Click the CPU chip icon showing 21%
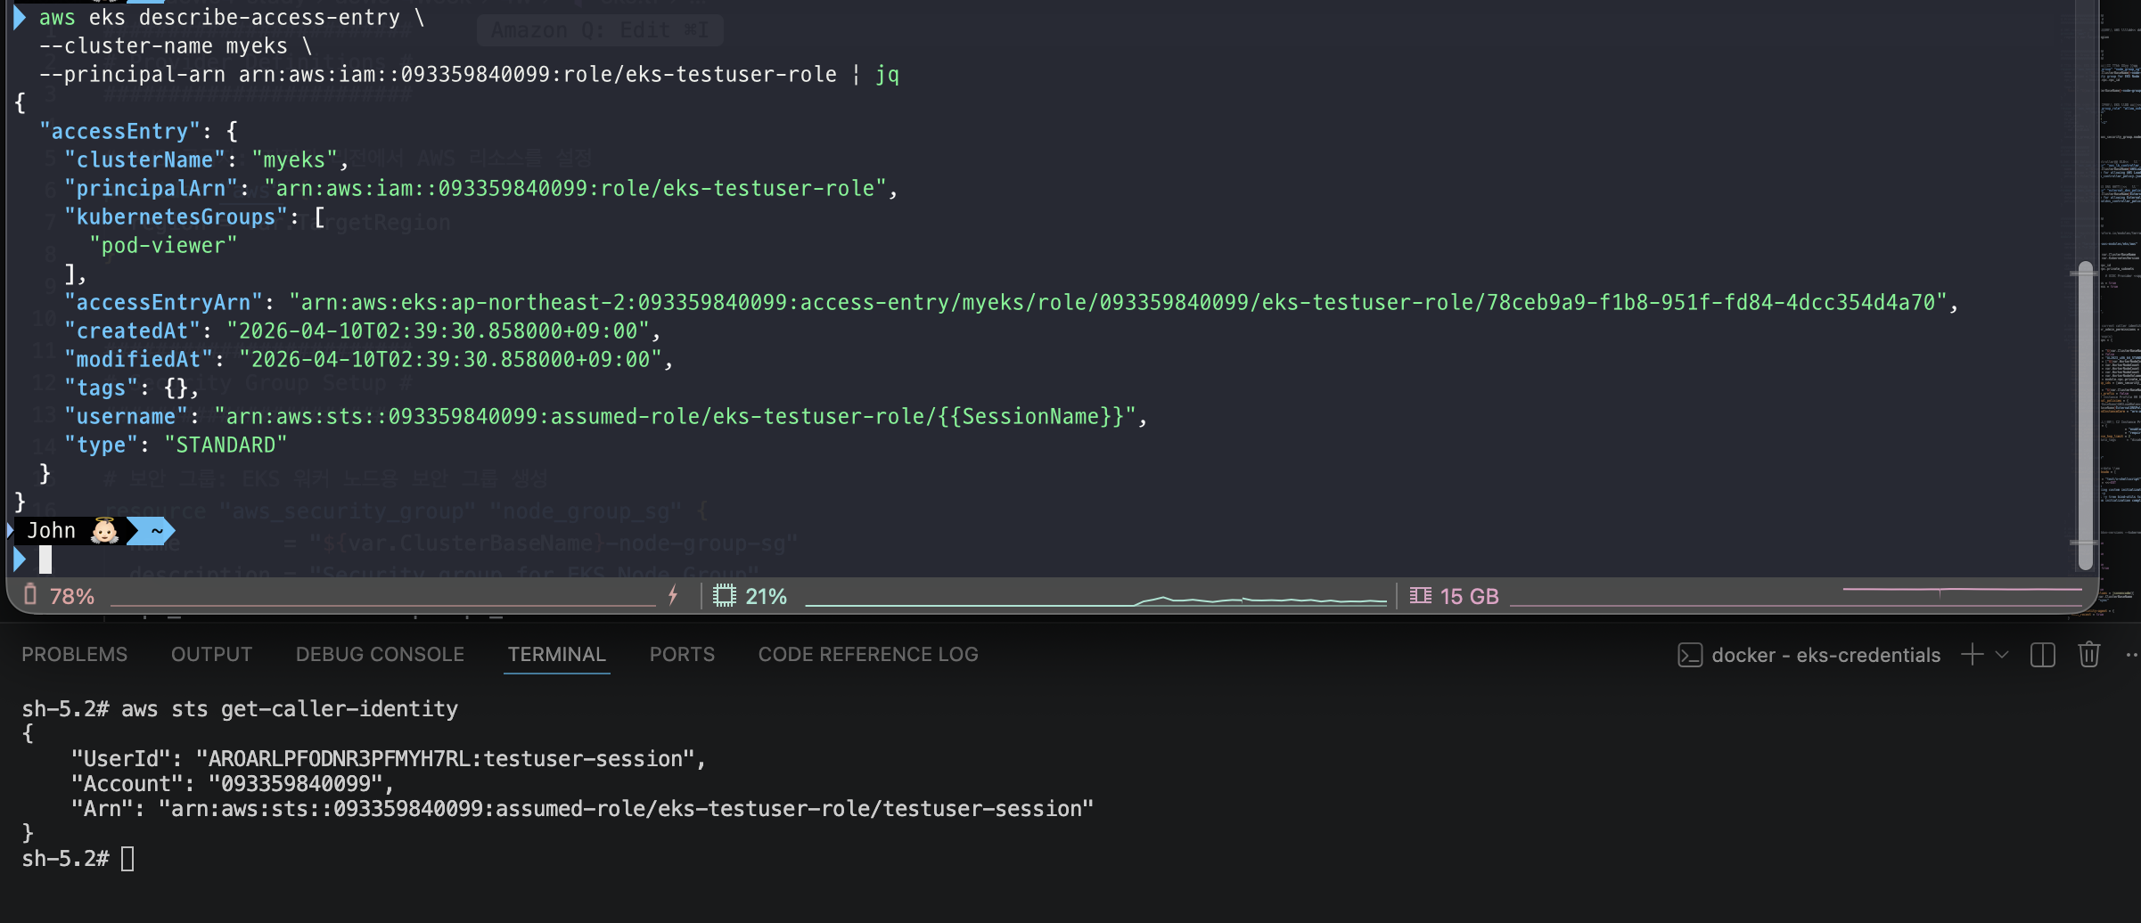2141x923 pixels. 725,595
